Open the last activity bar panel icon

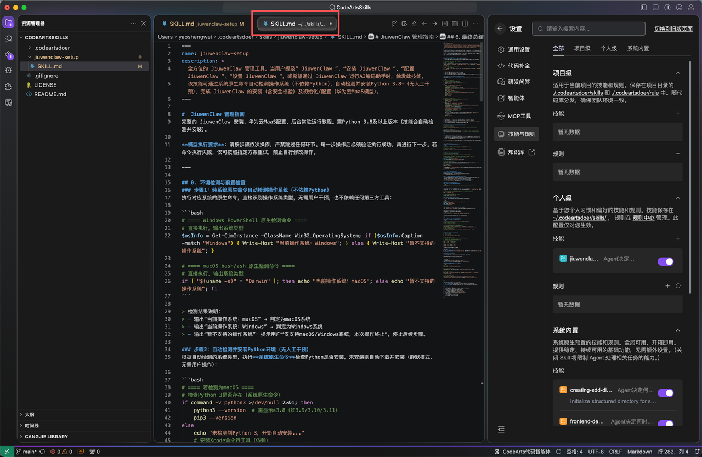(8, 102)
